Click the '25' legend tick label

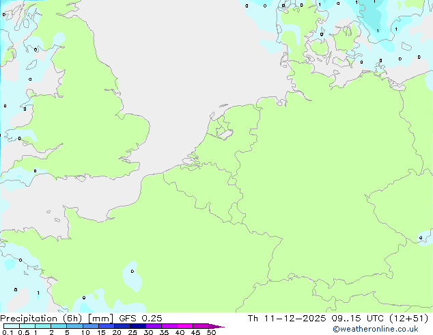click(132, 332)
